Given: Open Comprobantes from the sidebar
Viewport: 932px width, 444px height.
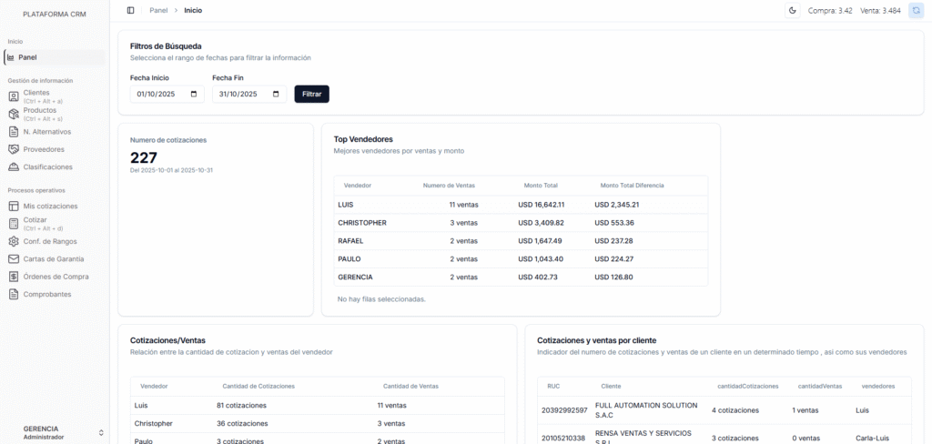Looking at the screenshot, I should click(46, 295).
